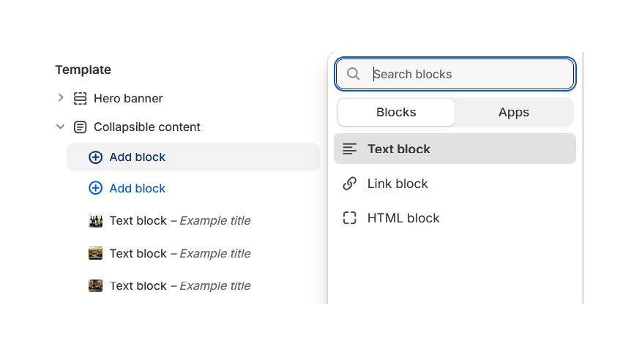Click the Collapsible content section icon

click(81, 127)
